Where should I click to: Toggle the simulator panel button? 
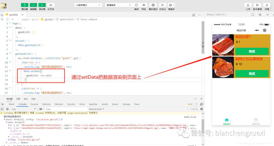(25, 5)
